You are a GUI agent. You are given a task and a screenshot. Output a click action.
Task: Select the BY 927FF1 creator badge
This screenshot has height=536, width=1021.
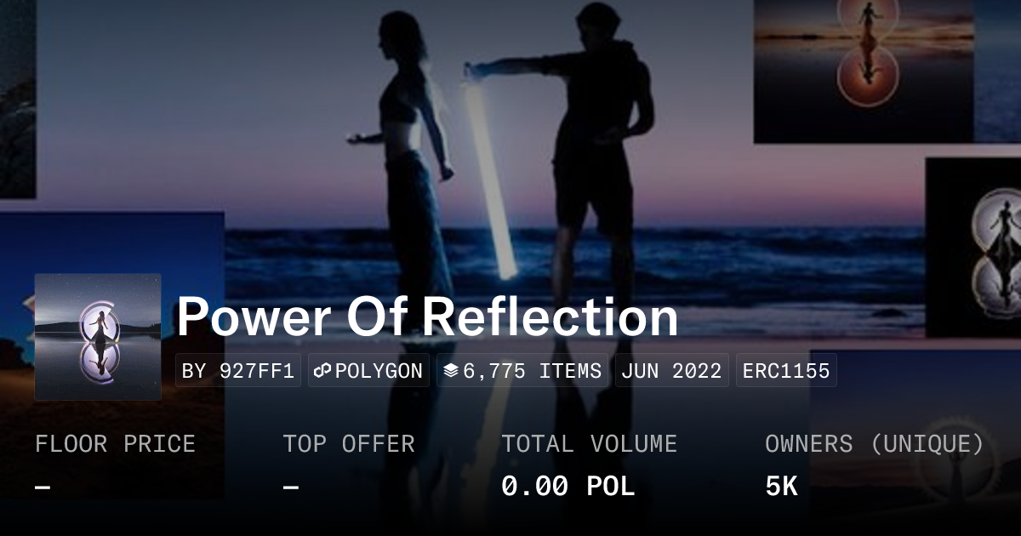click(238, 371)
